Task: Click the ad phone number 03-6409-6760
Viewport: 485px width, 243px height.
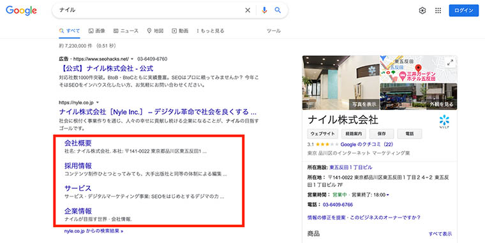Action: pos(152,59)
